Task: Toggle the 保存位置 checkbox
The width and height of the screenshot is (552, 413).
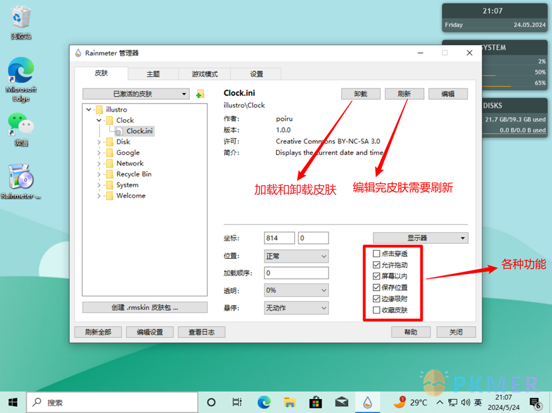Action: click(376, 287)
